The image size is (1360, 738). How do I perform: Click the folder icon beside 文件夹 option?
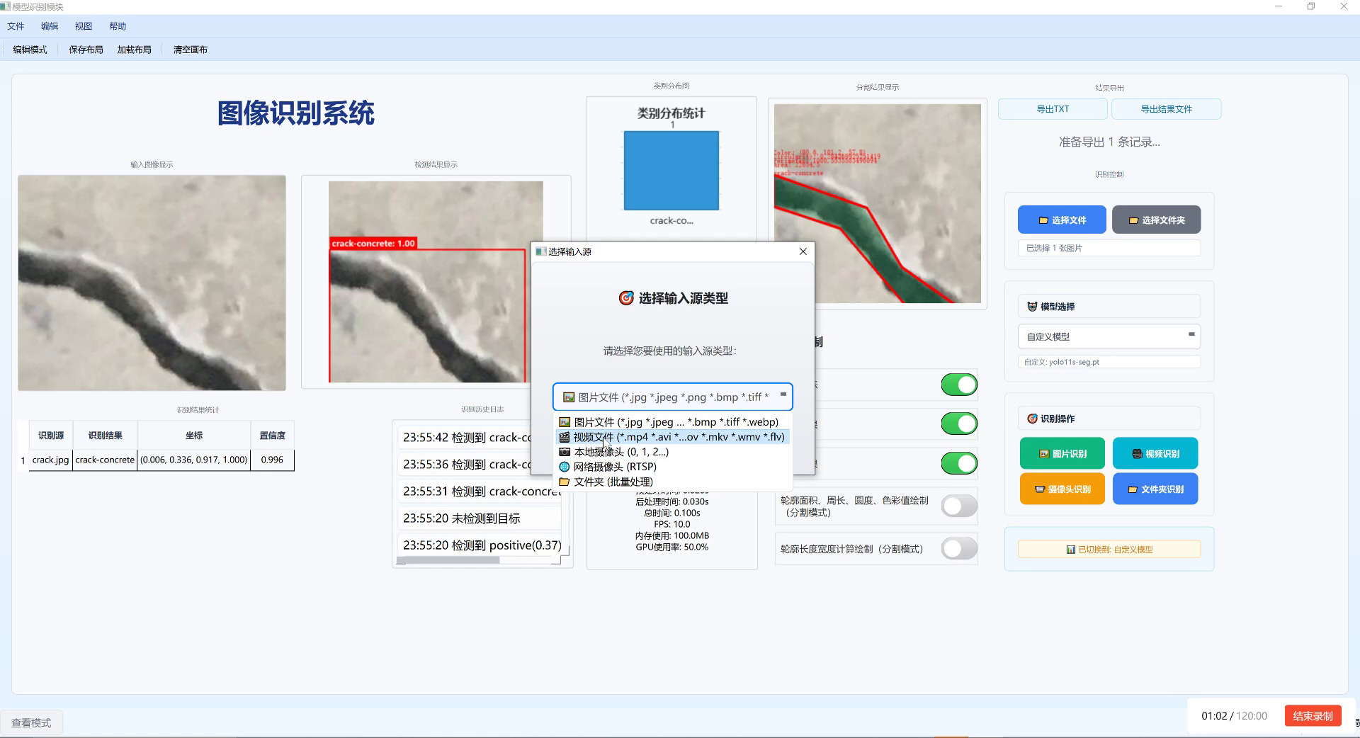pos(565,482)
